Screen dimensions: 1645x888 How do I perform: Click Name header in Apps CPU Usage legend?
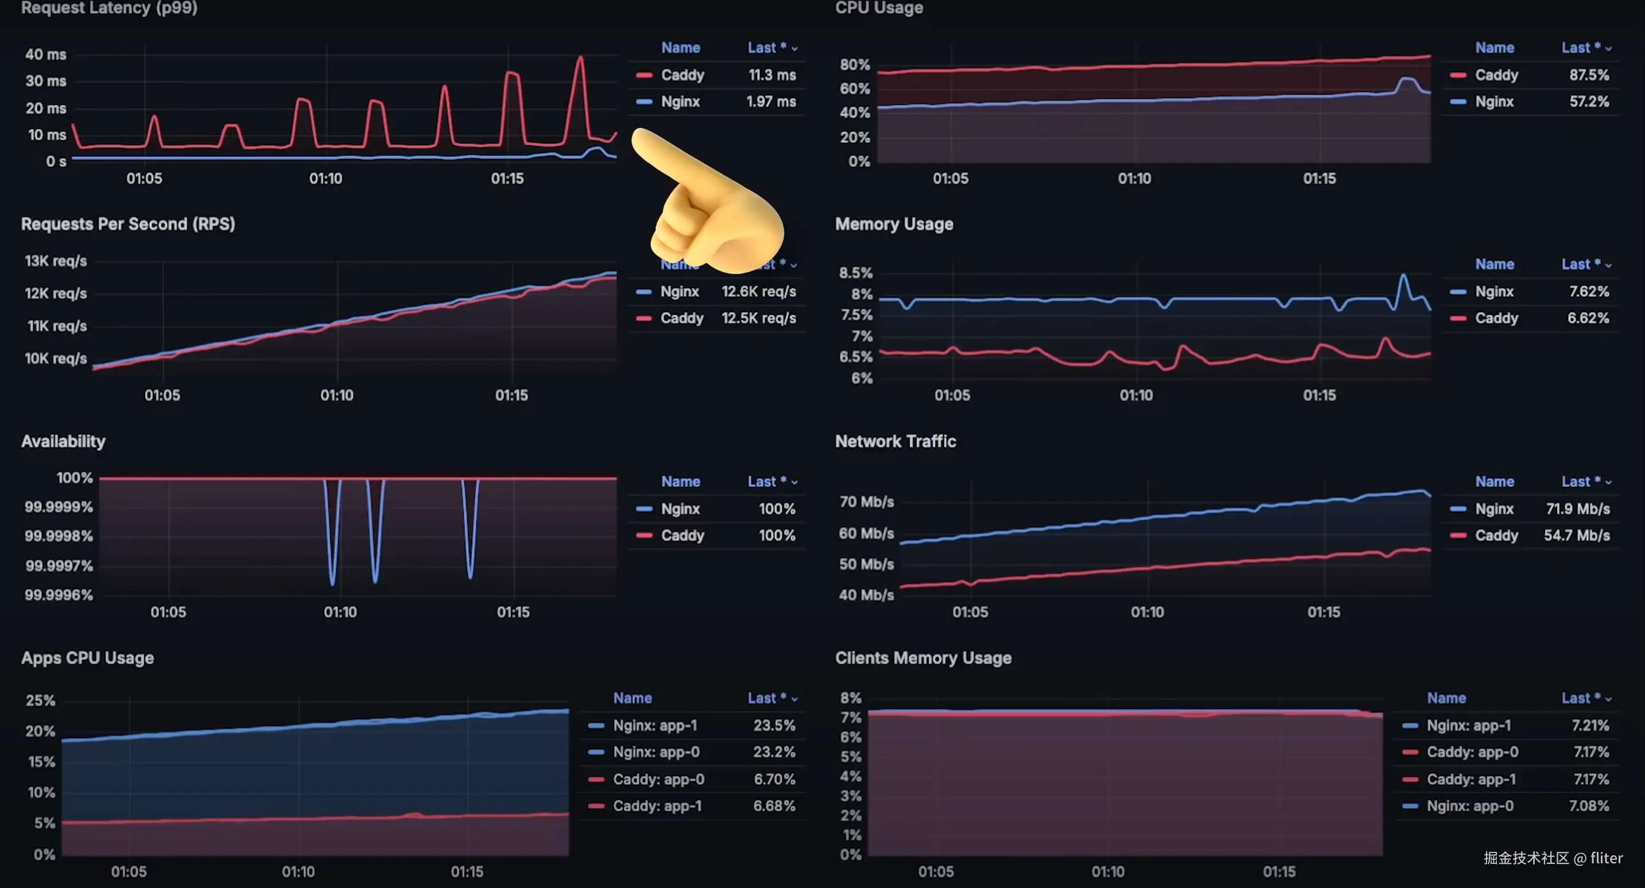click(x=632, y=698)
